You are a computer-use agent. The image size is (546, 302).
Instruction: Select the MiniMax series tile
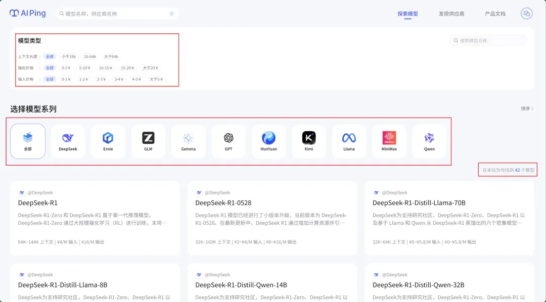click(389, 141)
